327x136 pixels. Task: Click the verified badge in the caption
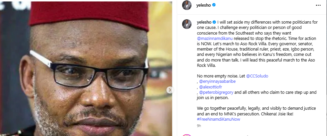point(214,22)
